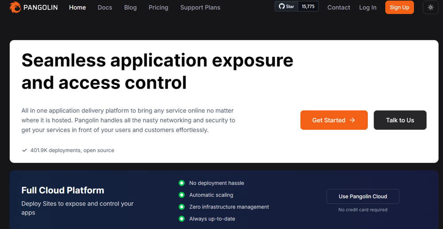443x229 pixels.
Task: Click the Log In link
Action: [368, 8]
